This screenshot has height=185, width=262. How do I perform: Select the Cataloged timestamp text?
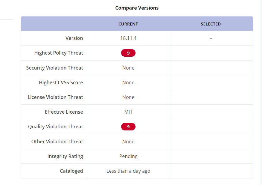click(x=128, y=171)
